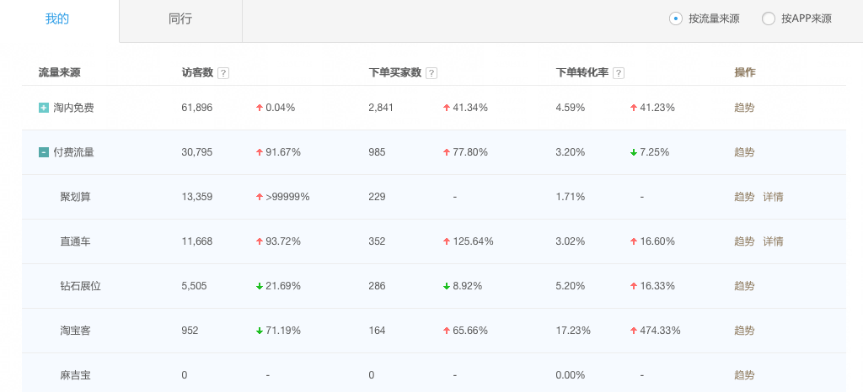Click the buyer count 286
The width and height of the screenshot is (863, 392).
click(377, 286)
